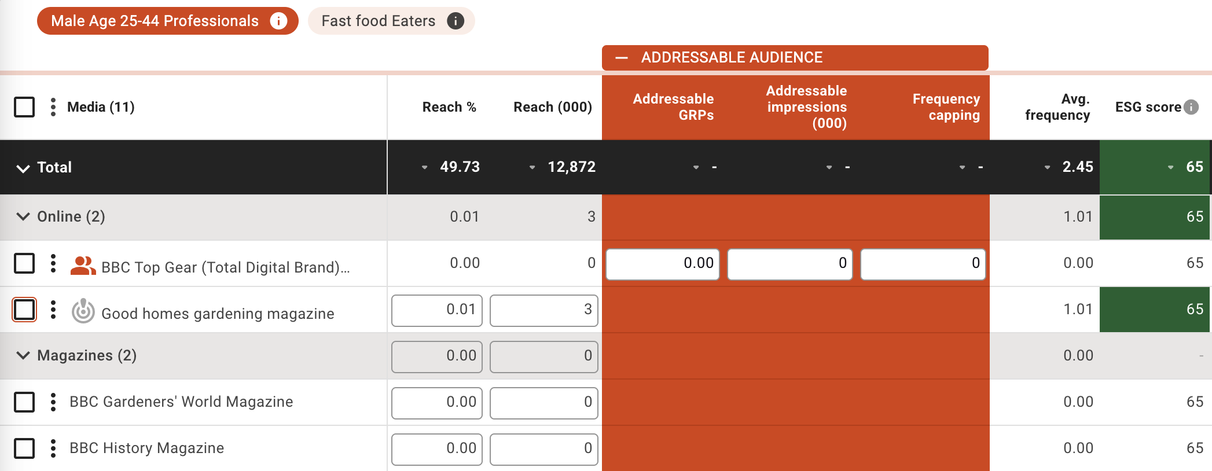Image resolution: width=1212 pixels, height=471 pixels.
Task: Click the Good homes gardening target icon
Action: click(x=83, y=311)
